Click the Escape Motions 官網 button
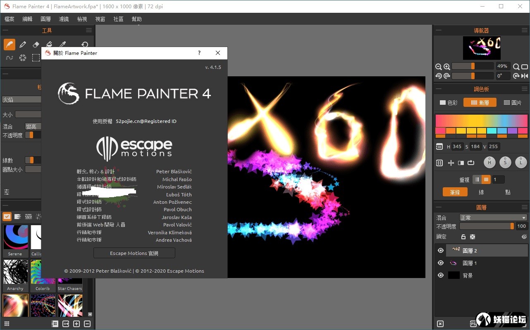Image resolution: width=530 pixels, height=330 pixels. tap(134, 253)
